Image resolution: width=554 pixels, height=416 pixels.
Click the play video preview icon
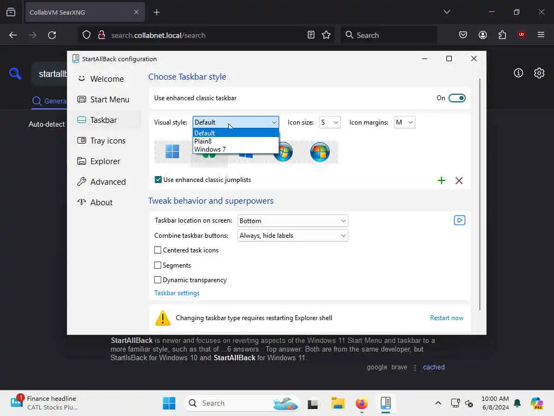click(x=459, y=220)
